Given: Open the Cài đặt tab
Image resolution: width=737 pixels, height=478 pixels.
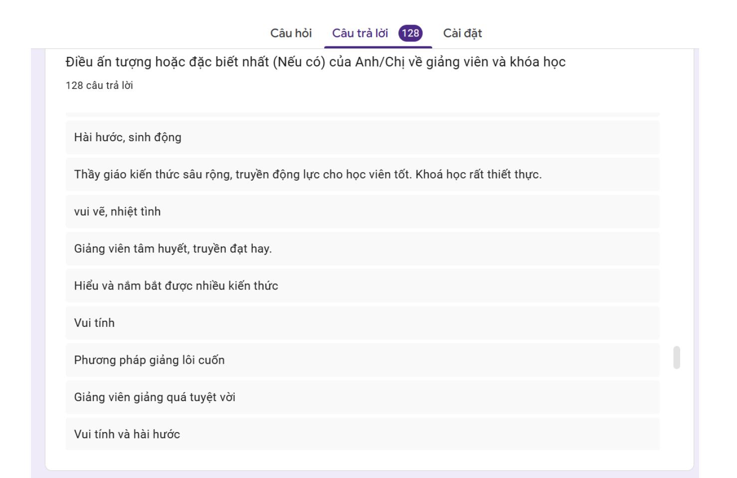Looking at the screenshot, I should [x=462, y=33].
